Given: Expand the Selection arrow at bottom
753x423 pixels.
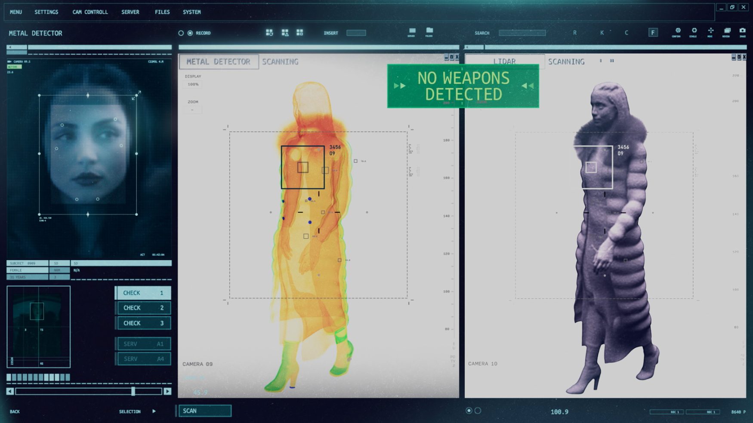Looking at the screenshot, I should (x=154, y=411).
